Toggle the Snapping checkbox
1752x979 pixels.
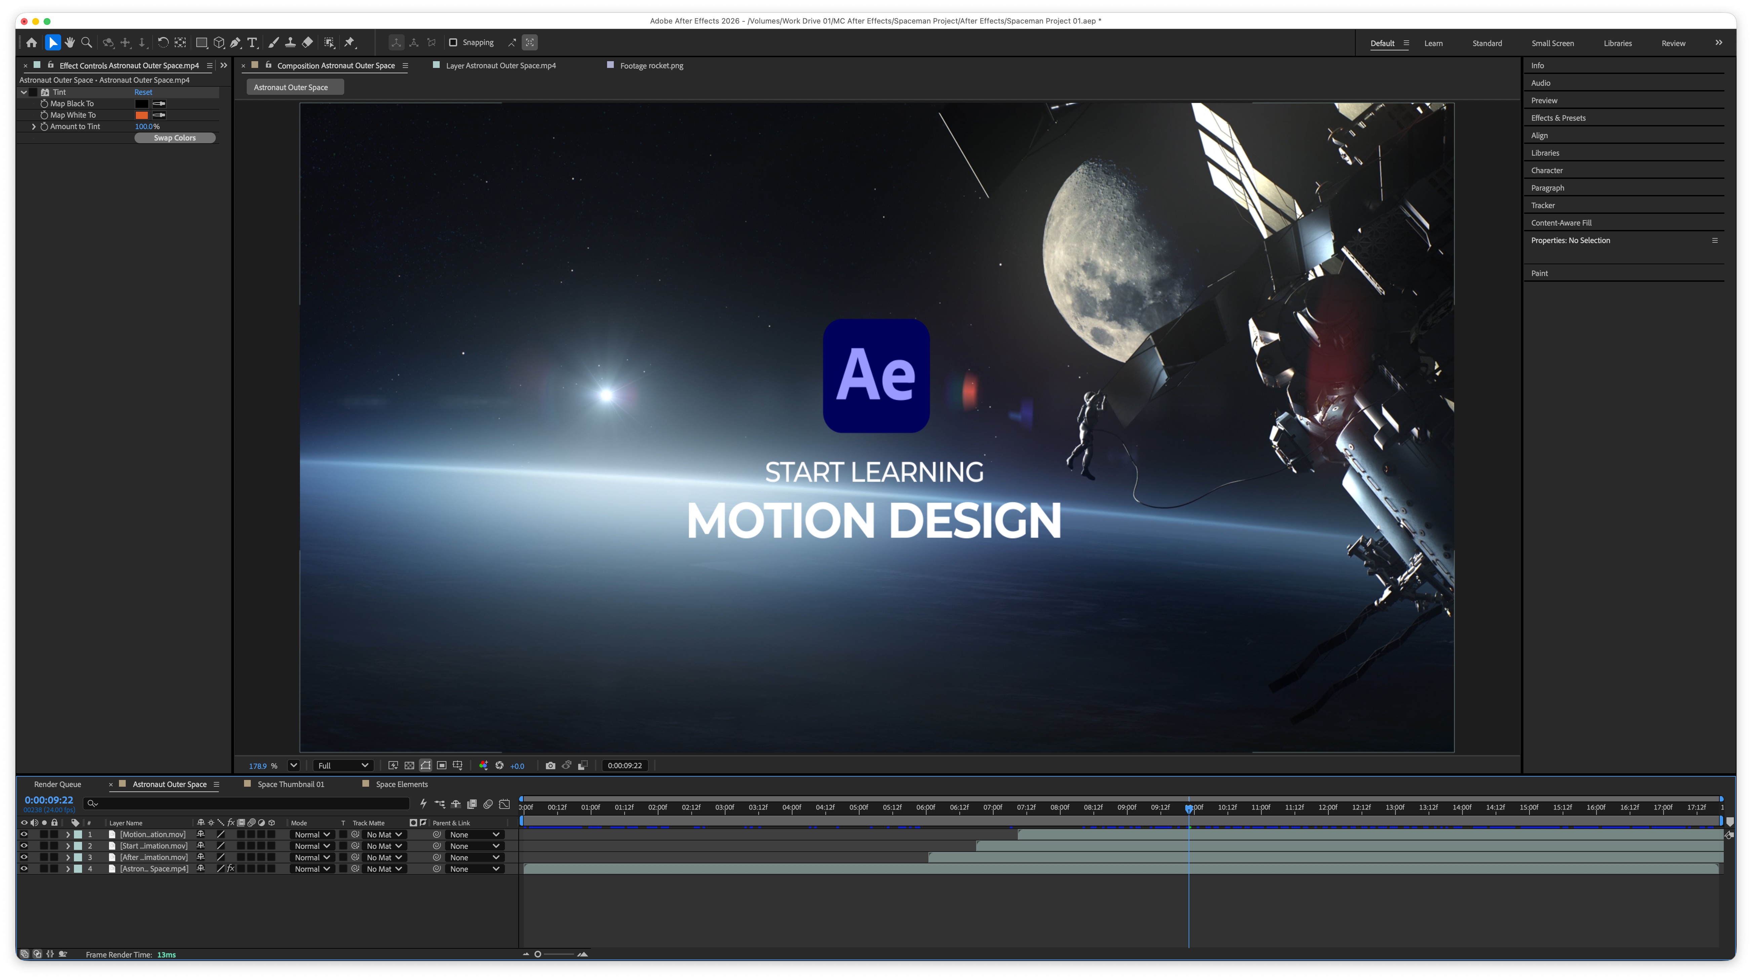453,43
